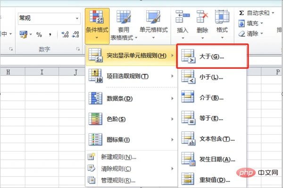Screen dimensions: 283x188
Task: Expand the 套用表格格式 dropdown arrow
Action: tap(136, 38)
